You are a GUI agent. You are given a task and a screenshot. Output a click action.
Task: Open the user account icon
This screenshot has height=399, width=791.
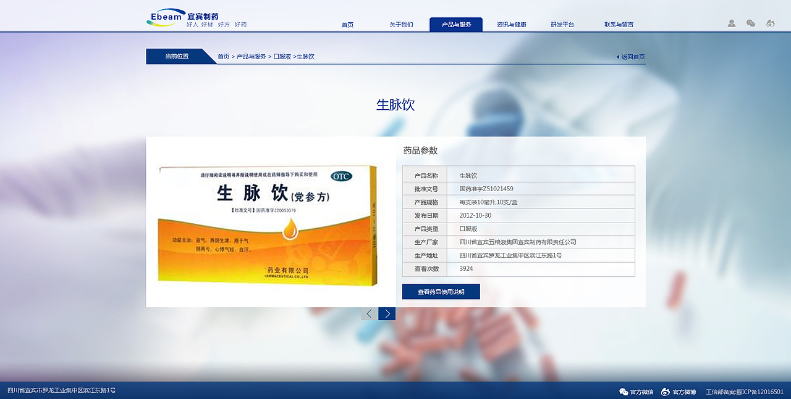732,23
